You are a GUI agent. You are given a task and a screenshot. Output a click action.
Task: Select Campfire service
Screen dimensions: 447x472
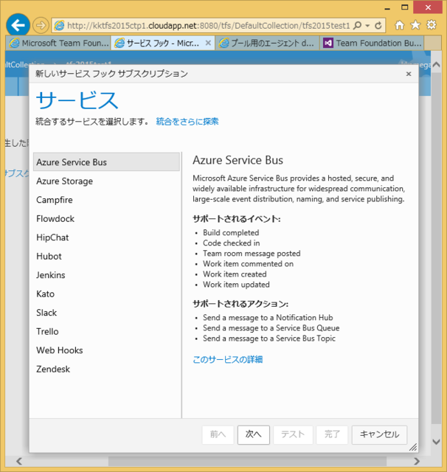[x=106, y=200]
